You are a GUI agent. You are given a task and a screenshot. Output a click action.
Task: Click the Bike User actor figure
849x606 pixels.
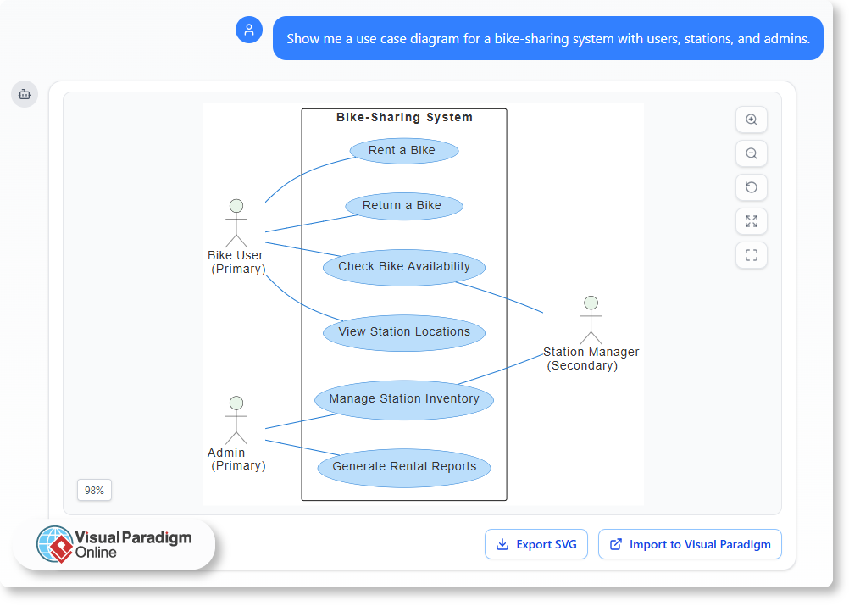coord(236,223)
